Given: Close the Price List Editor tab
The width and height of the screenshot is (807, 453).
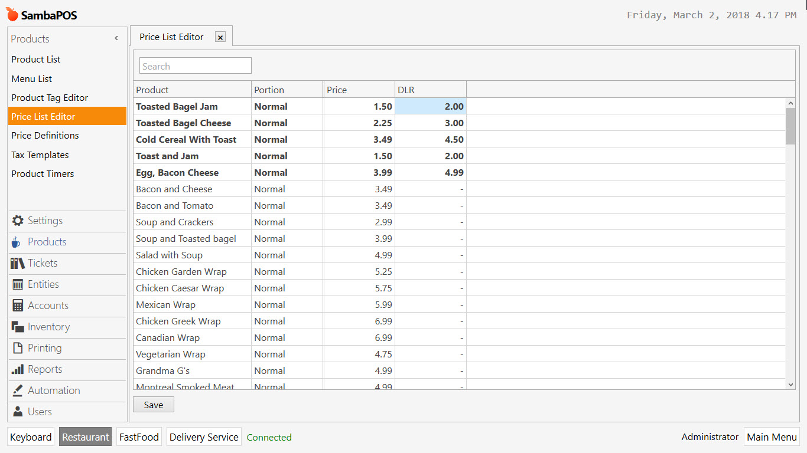Looking at the screenshot, I should tap(220, 37).
